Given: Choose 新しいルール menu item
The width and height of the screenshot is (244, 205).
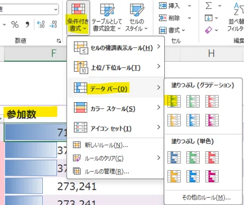Looking at the screenshot, I should click(116, 145).
